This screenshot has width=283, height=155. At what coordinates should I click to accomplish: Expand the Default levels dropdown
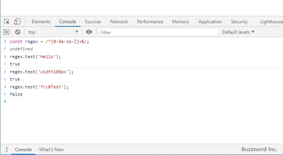coord(238,32)
